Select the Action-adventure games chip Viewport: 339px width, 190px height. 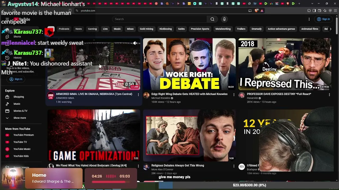tap(281, 29)
